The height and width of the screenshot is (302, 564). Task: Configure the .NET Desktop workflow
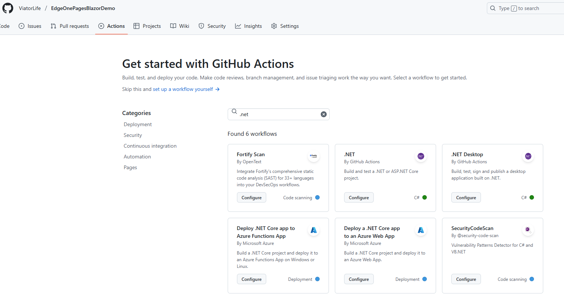click(466, 198)
